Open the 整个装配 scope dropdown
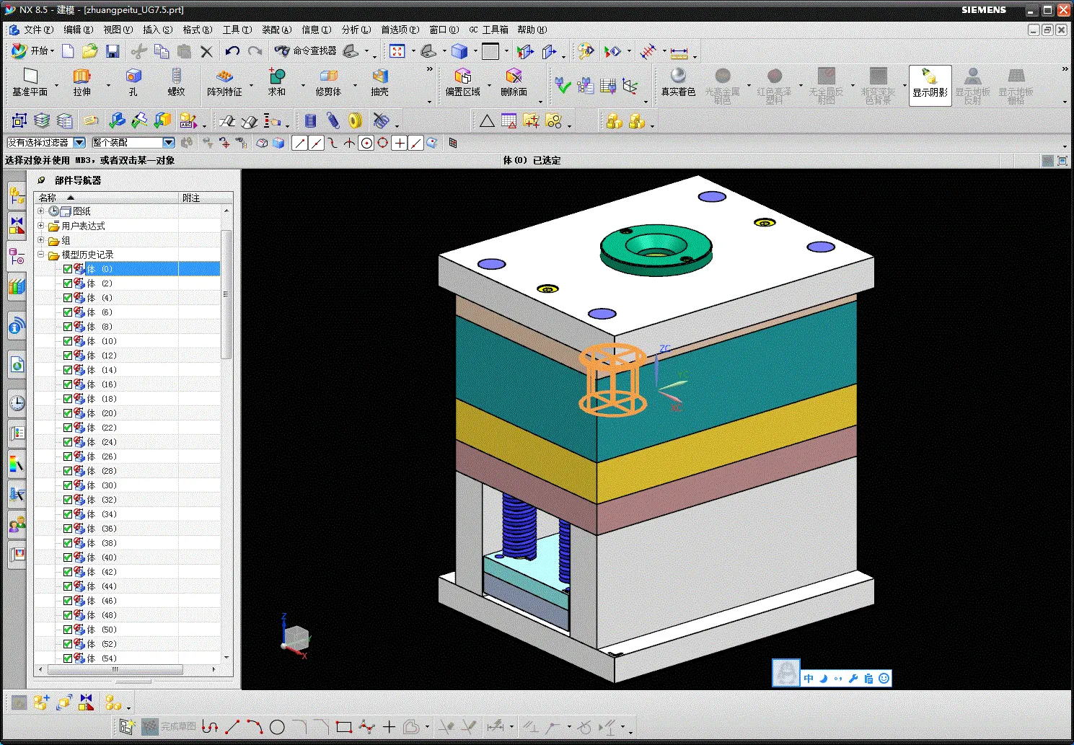Screen dimensions: 1074x745 [169, 143]
